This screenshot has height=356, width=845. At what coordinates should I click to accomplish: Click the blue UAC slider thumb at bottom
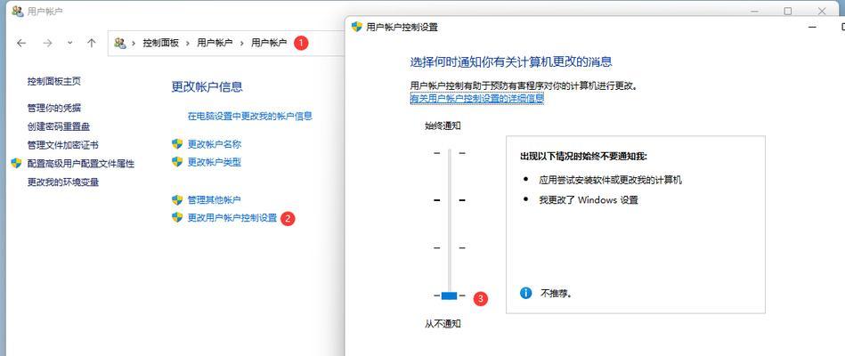click(449, 295)
